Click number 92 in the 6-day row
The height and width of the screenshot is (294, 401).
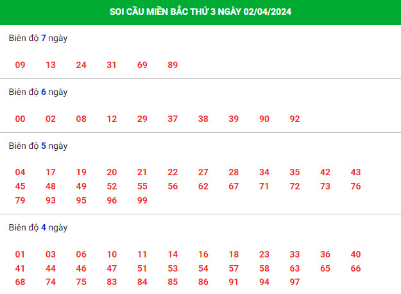click(x=294, y=119)
